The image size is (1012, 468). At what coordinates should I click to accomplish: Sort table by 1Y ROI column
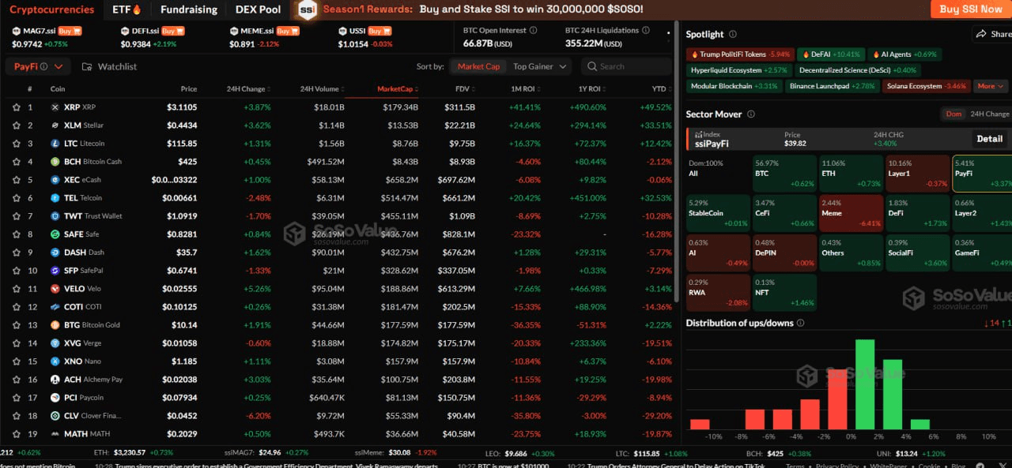(x=591, y=89)
